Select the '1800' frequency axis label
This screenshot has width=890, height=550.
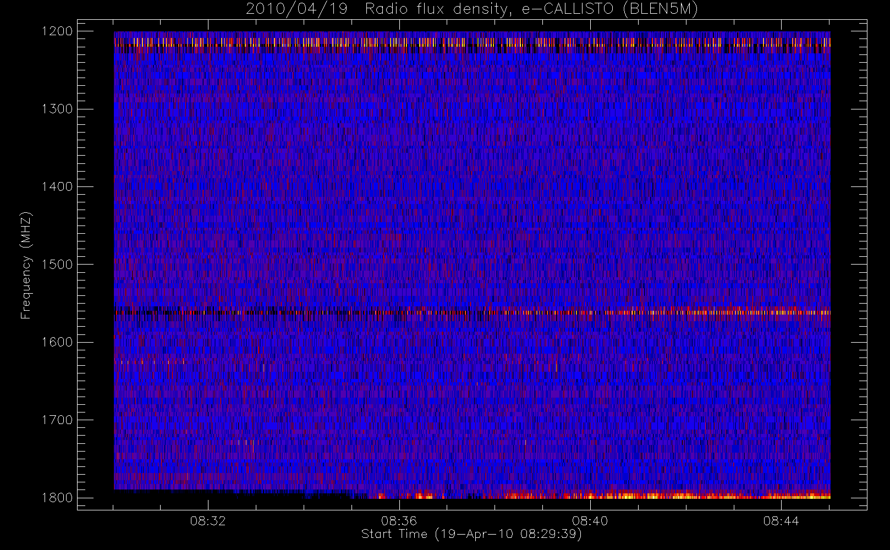(57, 498)
